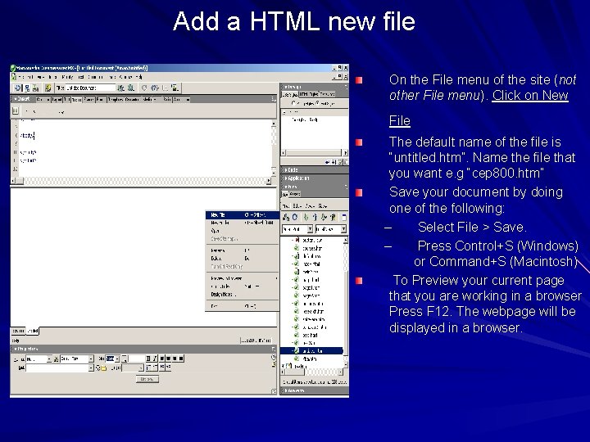Screen dimensions: 590x442
Task: Click the Refresh icon in Site panel
Action: [295, 217]
